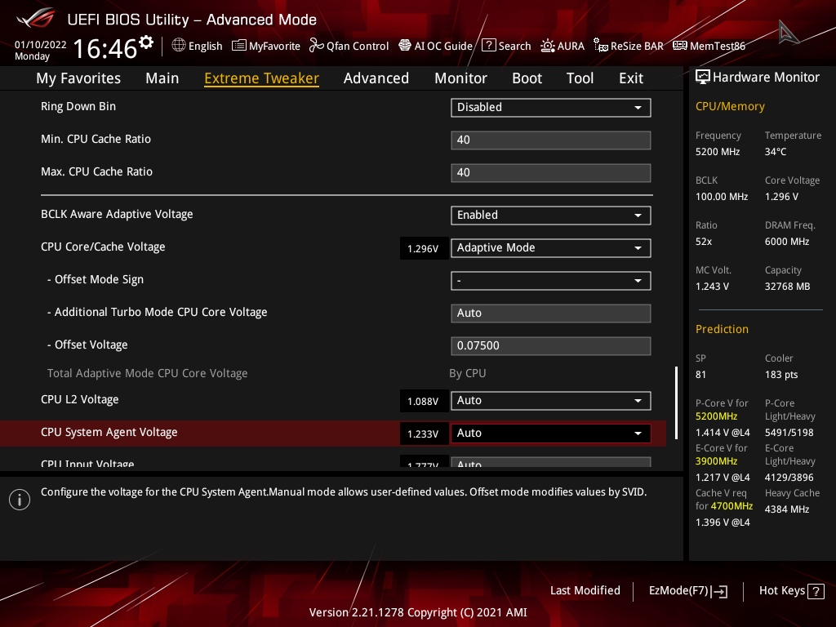
Task: Select CPU System Agent Voltage row label
Action: [x=109, y=433]
